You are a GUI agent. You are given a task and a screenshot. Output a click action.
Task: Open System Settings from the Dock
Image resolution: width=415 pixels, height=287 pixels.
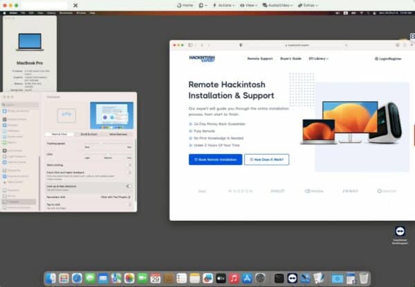[260, 278]
